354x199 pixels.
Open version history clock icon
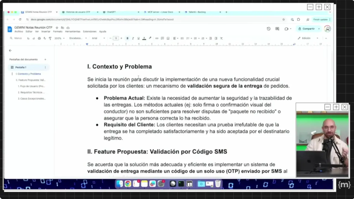click(269, 29)
